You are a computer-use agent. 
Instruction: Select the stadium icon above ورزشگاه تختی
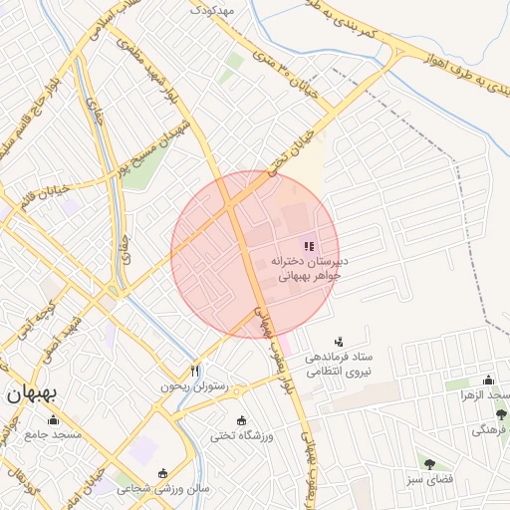[241, 420]
